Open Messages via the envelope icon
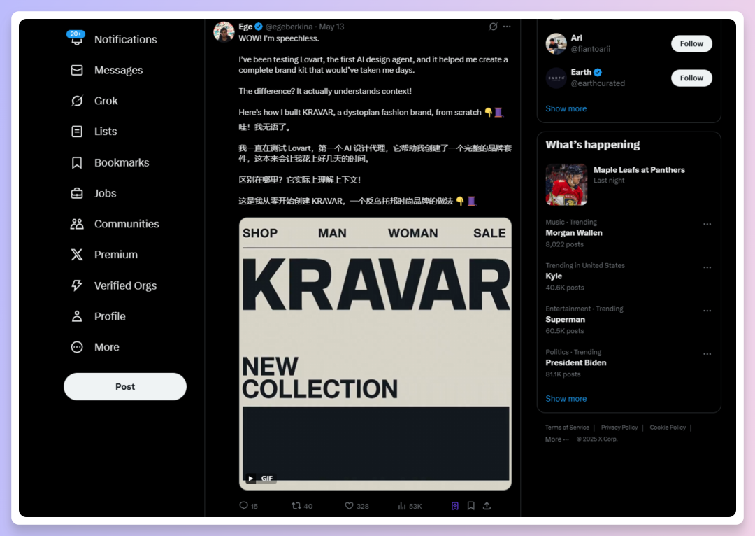The width and height of the screenshot is (755, 536). pos(77,70)
